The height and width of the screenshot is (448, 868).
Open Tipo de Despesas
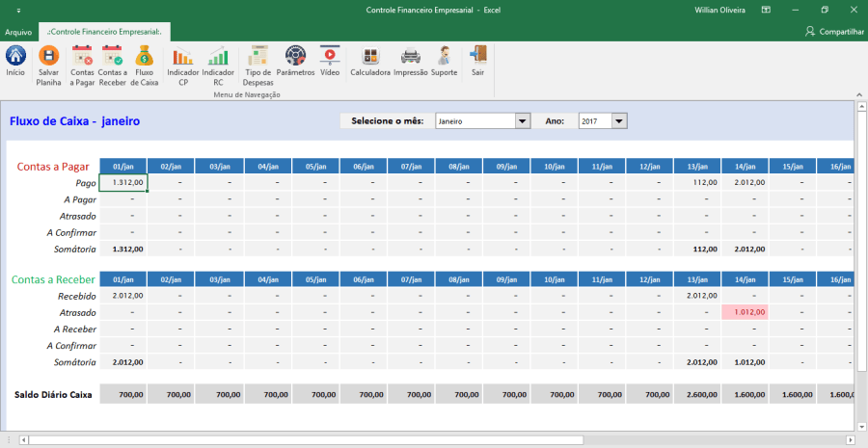[x=258, y=66]
